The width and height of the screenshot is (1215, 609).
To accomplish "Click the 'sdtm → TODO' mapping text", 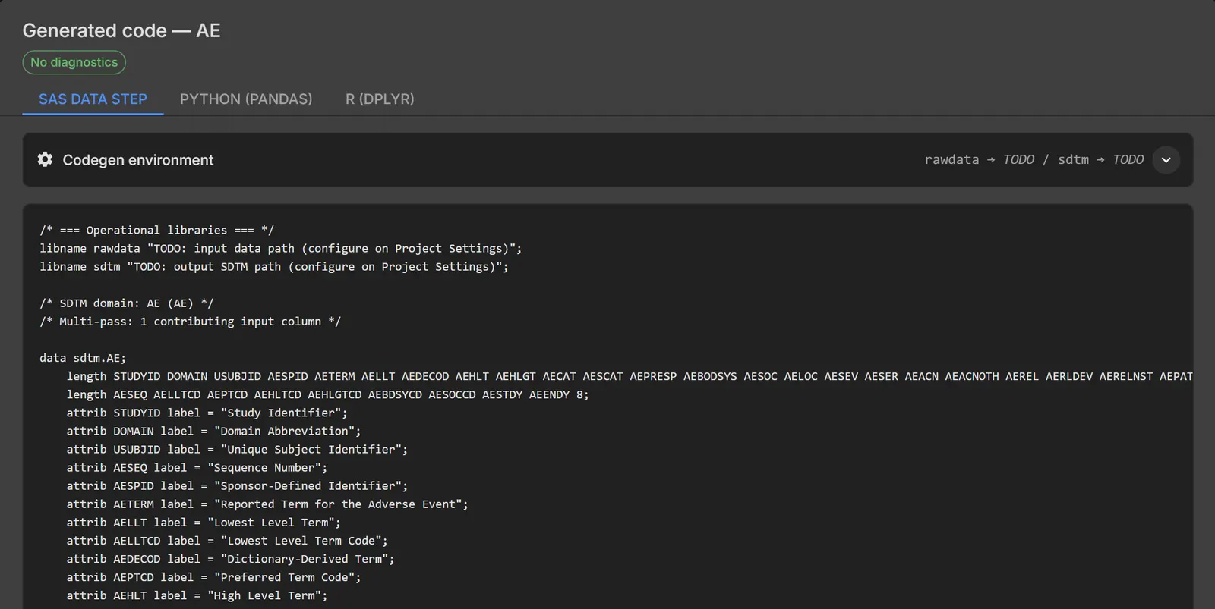I will click(1100, 159).
